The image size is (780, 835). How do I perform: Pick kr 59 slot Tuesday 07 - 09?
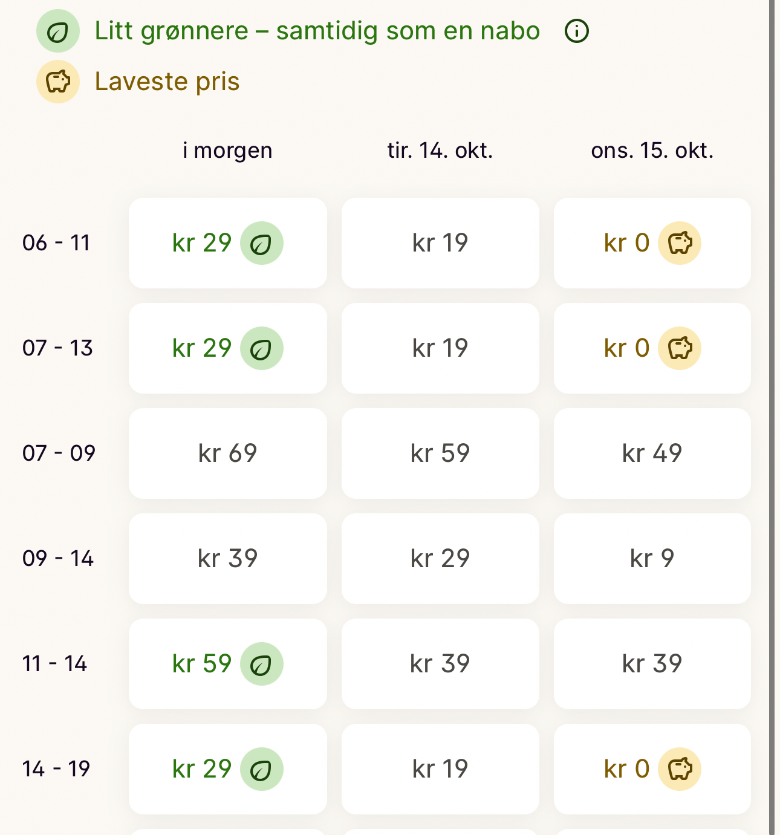(440, 453)
